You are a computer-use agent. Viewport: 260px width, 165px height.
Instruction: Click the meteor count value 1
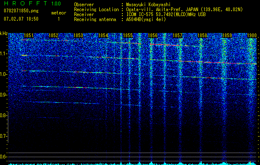[59, 19]
